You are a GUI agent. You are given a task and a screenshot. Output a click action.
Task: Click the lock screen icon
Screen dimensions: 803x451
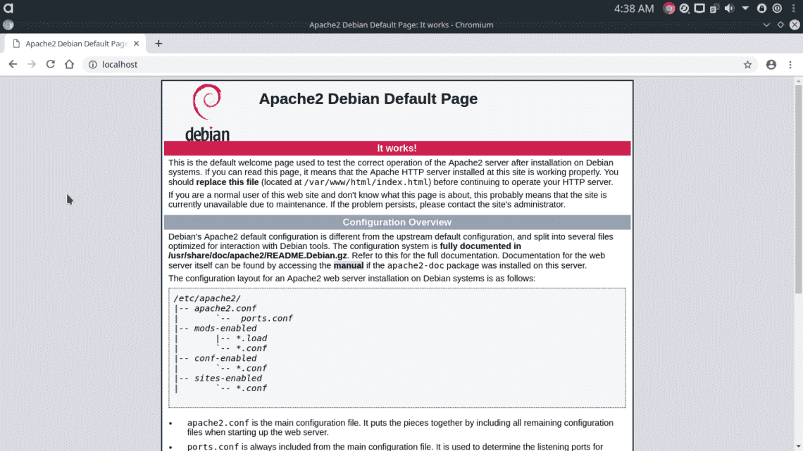[761, 8]
